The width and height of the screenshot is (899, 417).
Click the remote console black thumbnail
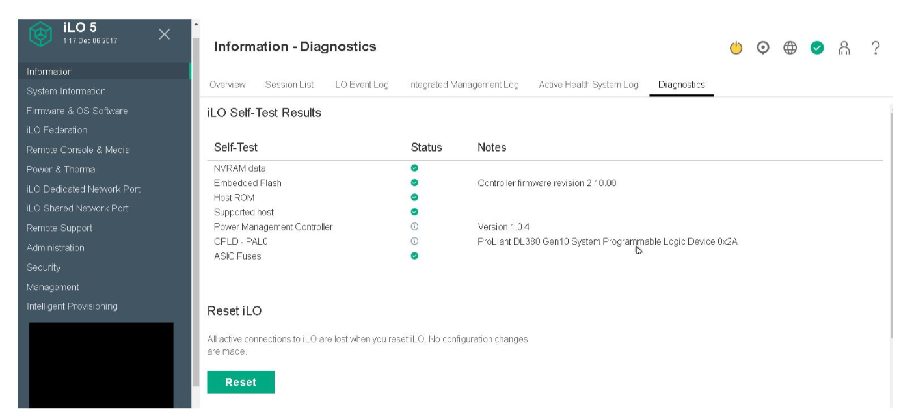101,364
